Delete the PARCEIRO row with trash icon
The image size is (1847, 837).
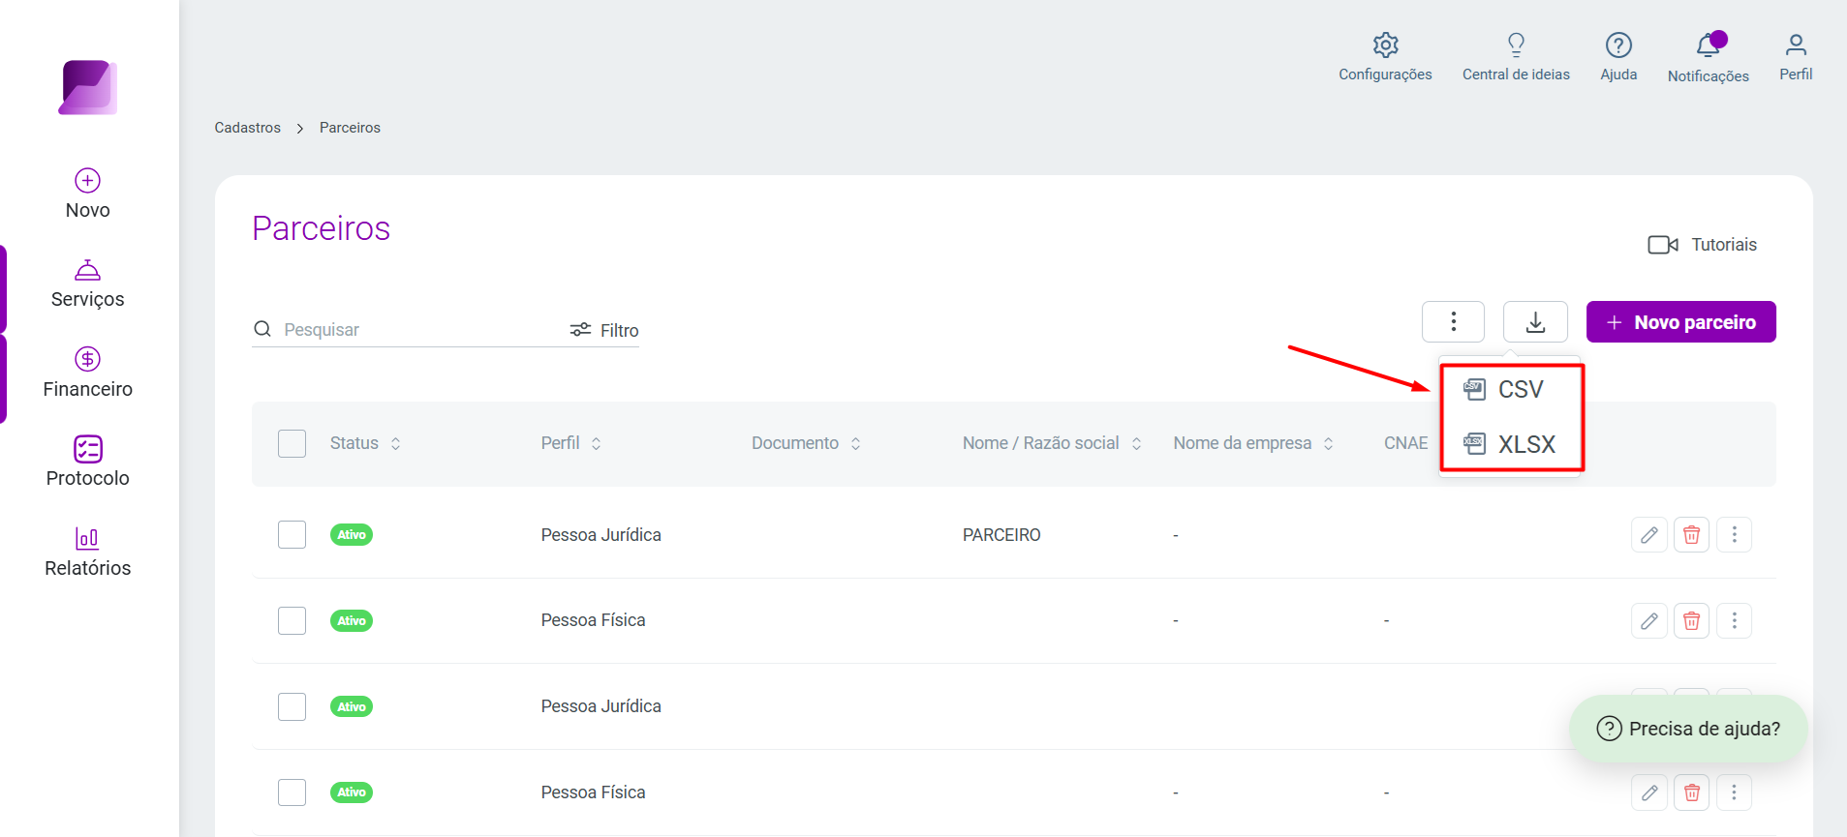pos(1691,534)
